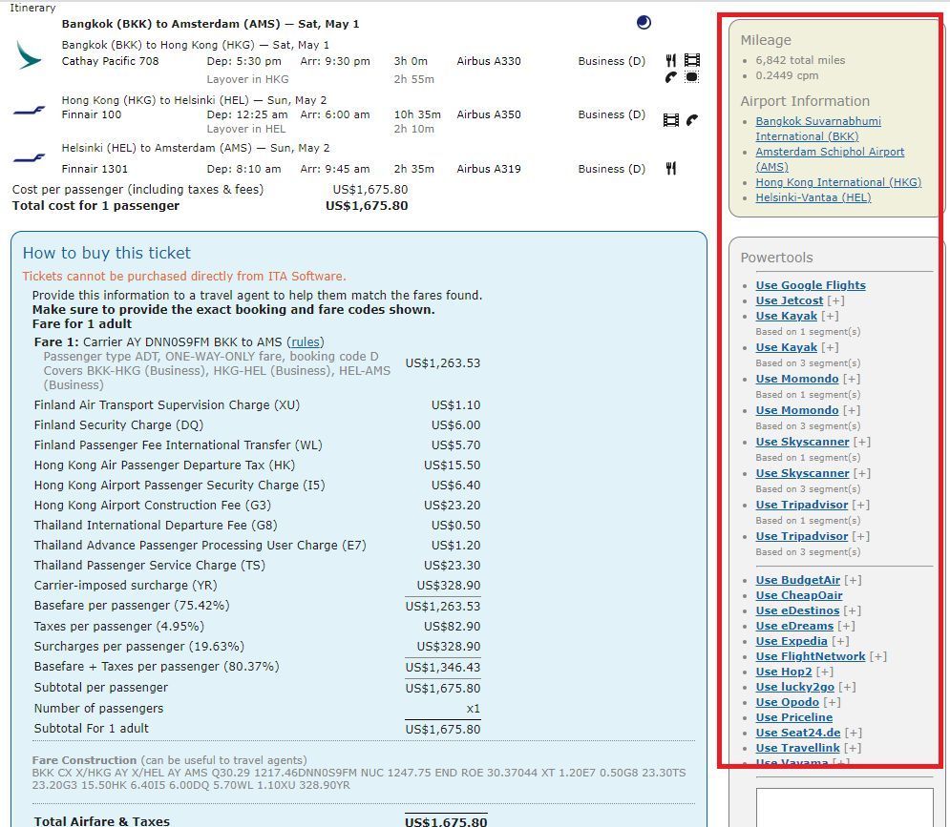Open the fare rules link
The width and height of the screenshot is (950, 827).
coord(306,342)
